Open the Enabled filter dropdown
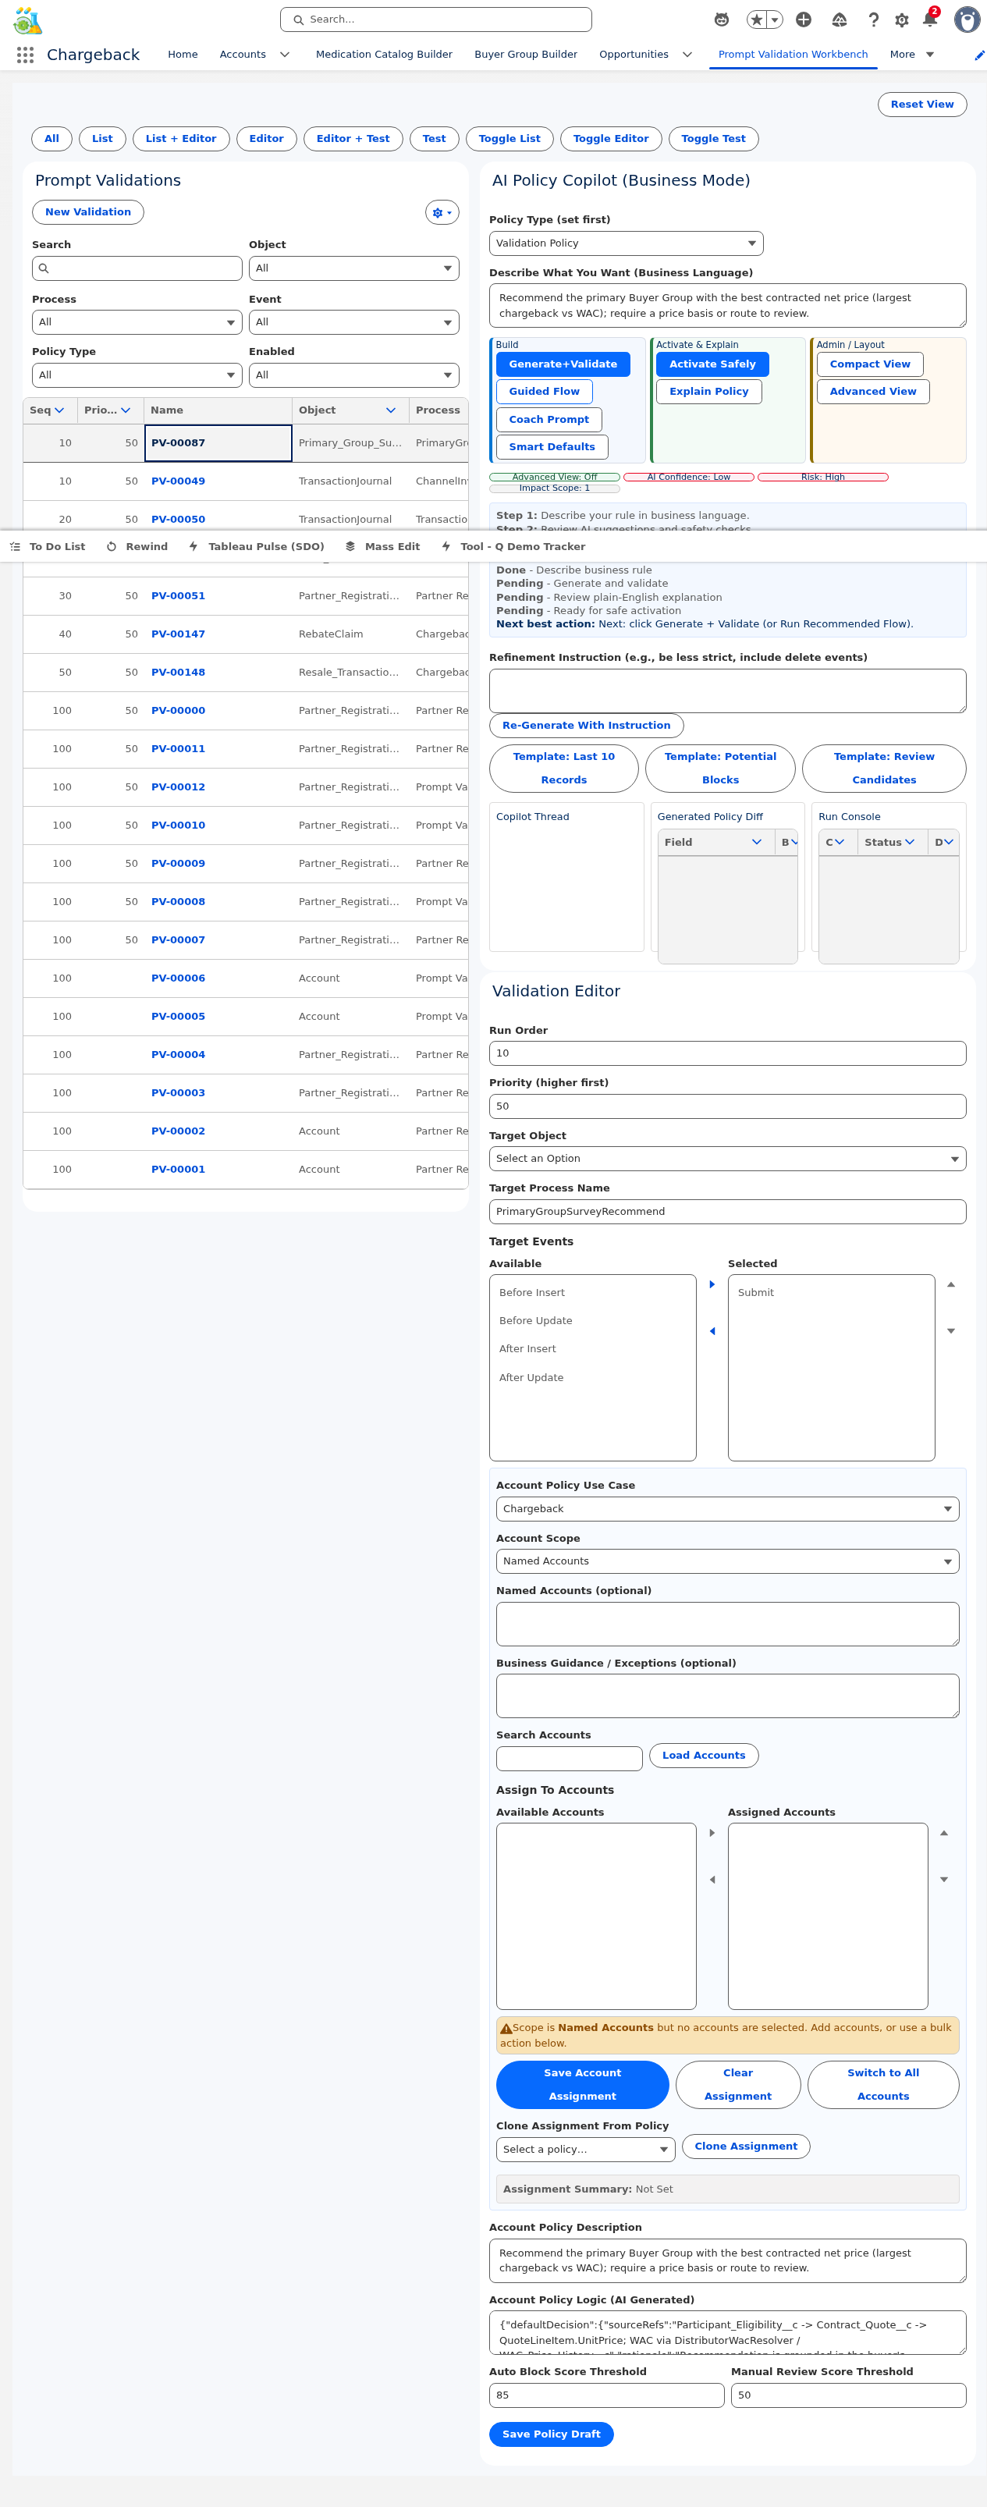The image size is (987, 2507). (x=353, y=375)
